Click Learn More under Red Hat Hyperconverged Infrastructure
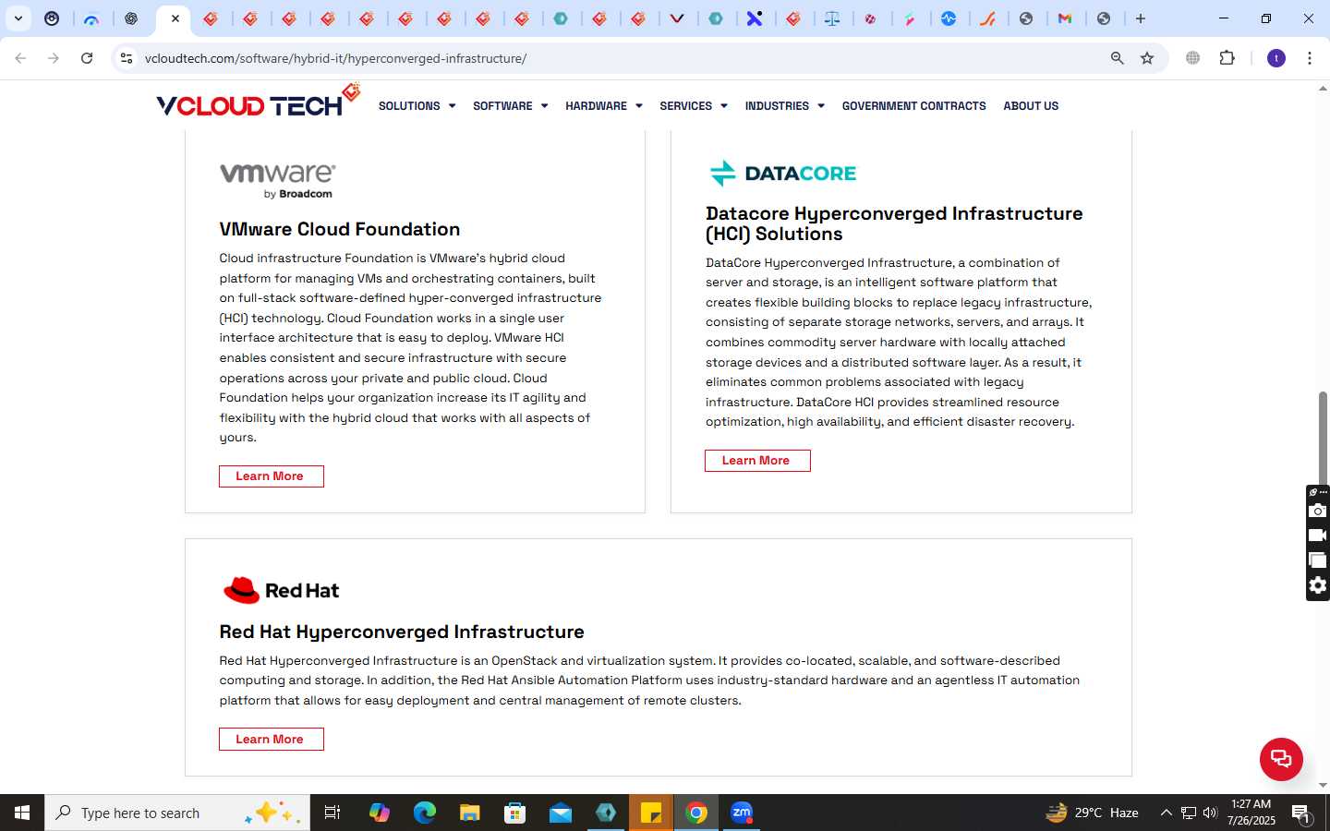This screenshot has width=1330, height=831. point(272,740)
